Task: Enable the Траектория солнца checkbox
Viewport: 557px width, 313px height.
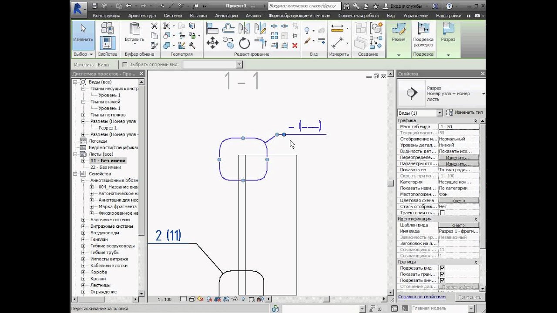Action: [x=442, y=213]
